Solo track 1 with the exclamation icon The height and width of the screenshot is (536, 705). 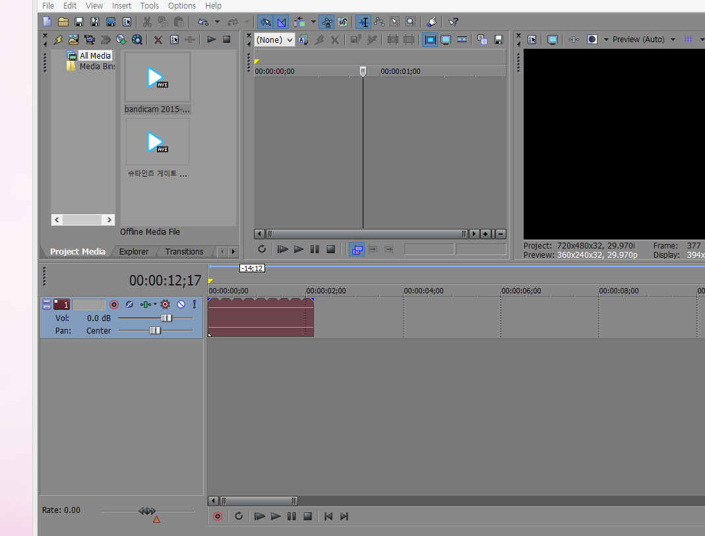tap(195, 305)
